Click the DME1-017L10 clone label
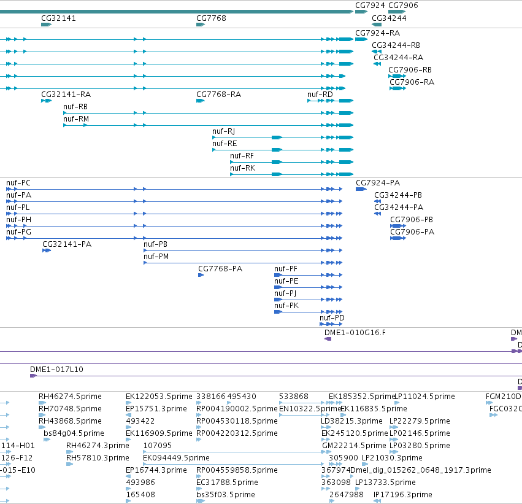Viewport: 522px width, 504px height. tap(56, 370)
